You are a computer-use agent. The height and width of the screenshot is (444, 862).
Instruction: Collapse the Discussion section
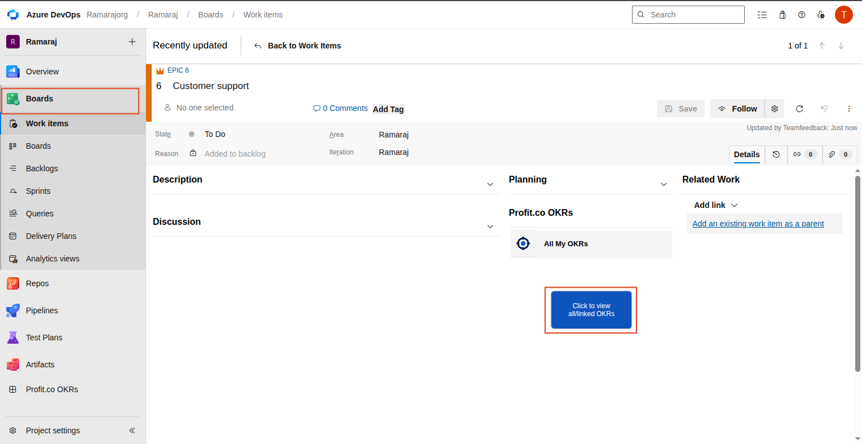(490, 227)
